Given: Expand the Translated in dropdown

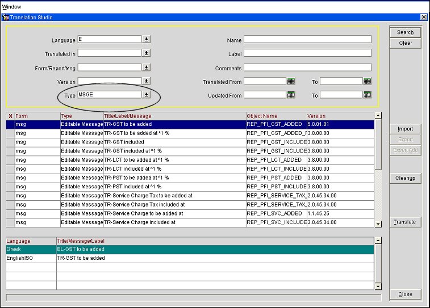Looking at the screenshot, I should (x=146, y=53).
